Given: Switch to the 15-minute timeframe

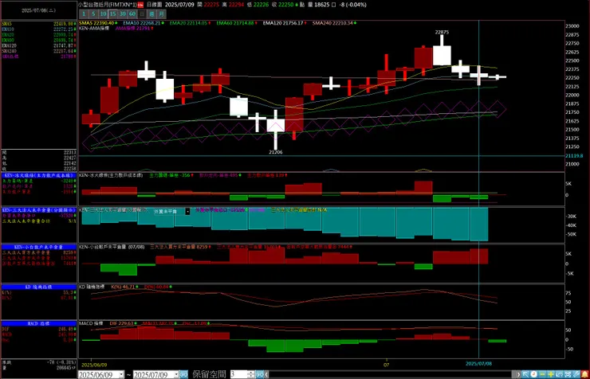Looking at the screenshot, I should pyautogui.click(x=113, y=14).
